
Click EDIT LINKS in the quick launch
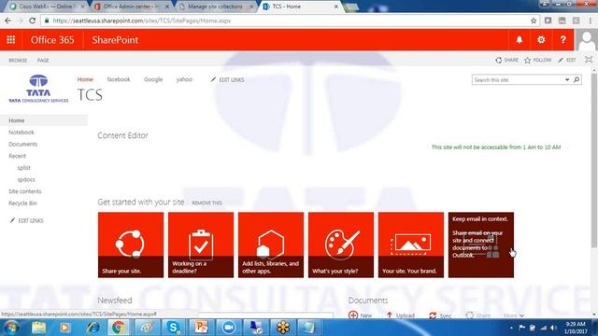coord(27,220)
